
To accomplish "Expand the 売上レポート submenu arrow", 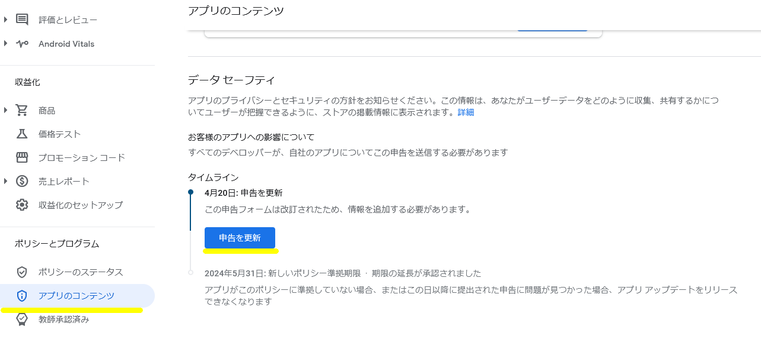I will coord(6,182).
